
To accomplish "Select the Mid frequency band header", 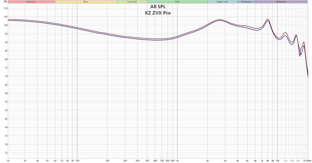I will pyautogui.click(x=177, y=1).
